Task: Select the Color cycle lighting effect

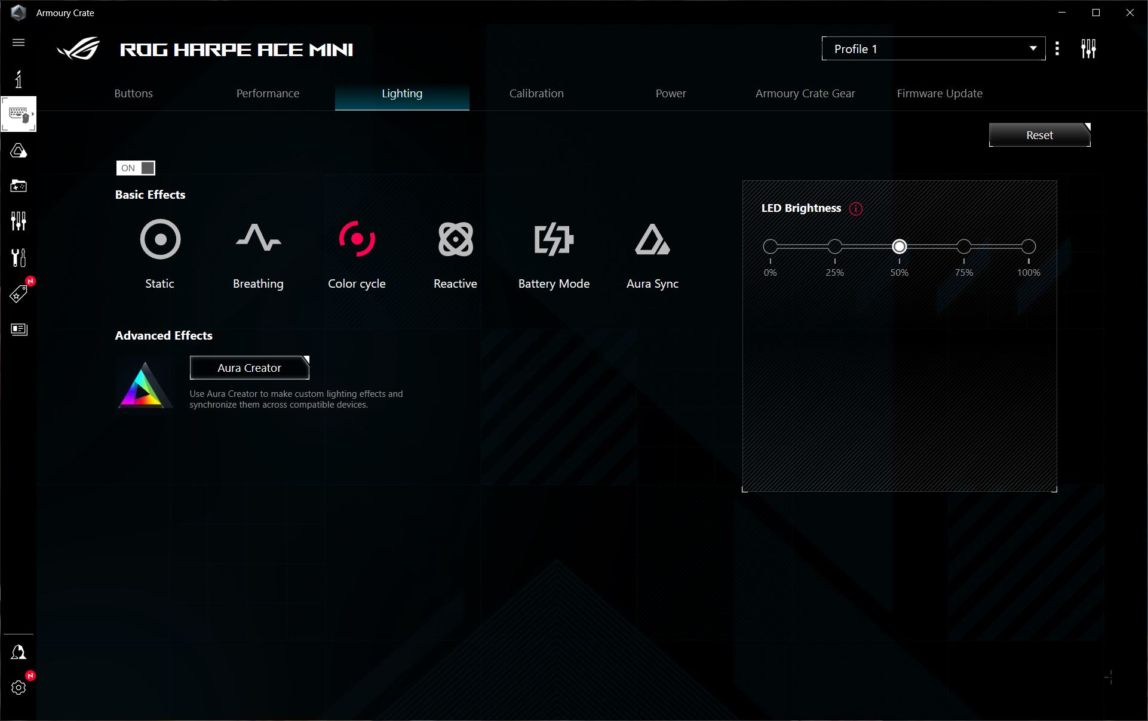Action: tap(357, 255)
